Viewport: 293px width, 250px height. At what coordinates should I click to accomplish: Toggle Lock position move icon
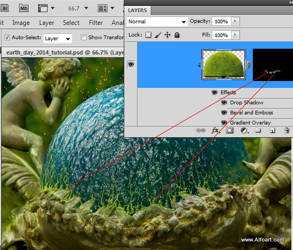[167, 35]
